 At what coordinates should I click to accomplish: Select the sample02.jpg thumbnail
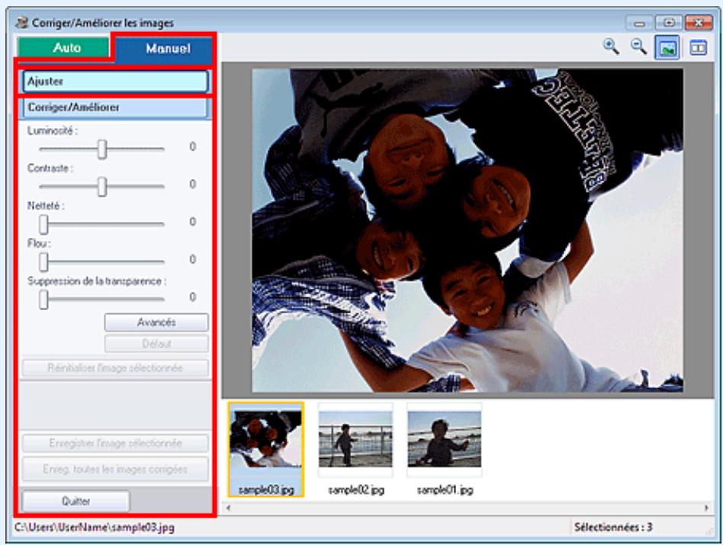click(x=355, y=449)
